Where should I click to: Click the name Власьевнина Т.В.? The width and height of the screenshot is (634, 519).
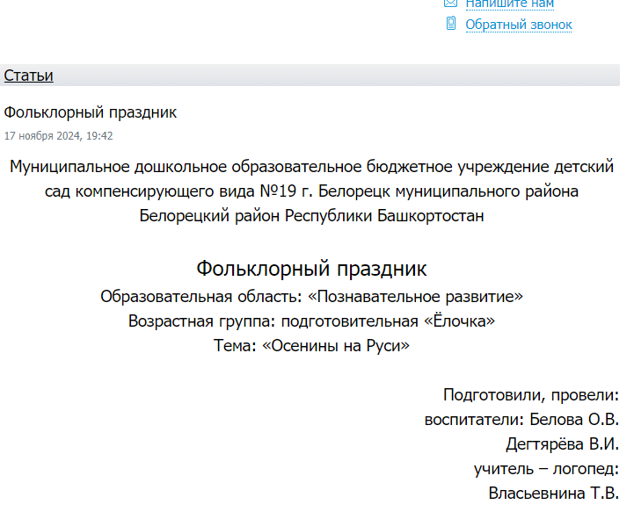coord(553,494)
